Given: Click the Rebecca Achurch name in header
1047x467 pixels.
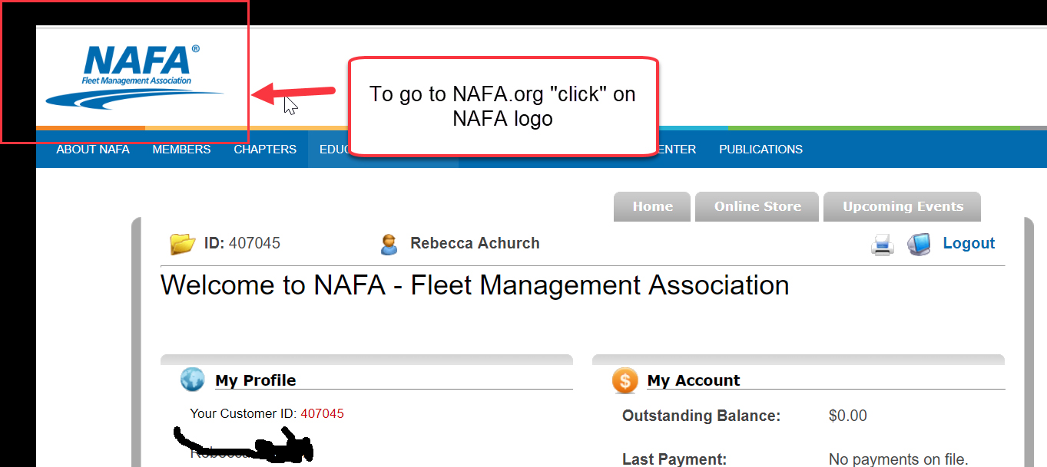Looking at the screenshot, I should tap(475, 243).
